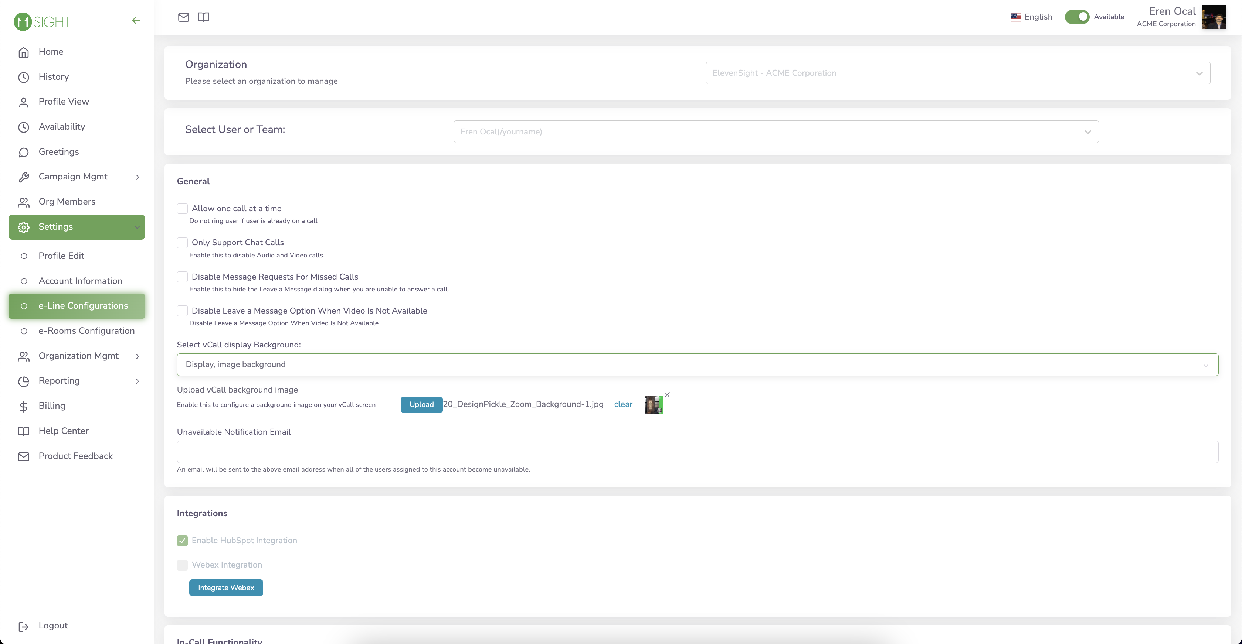Expand the Reporting submenu chevron
The image size is (1242, 644).
point(138,381)
